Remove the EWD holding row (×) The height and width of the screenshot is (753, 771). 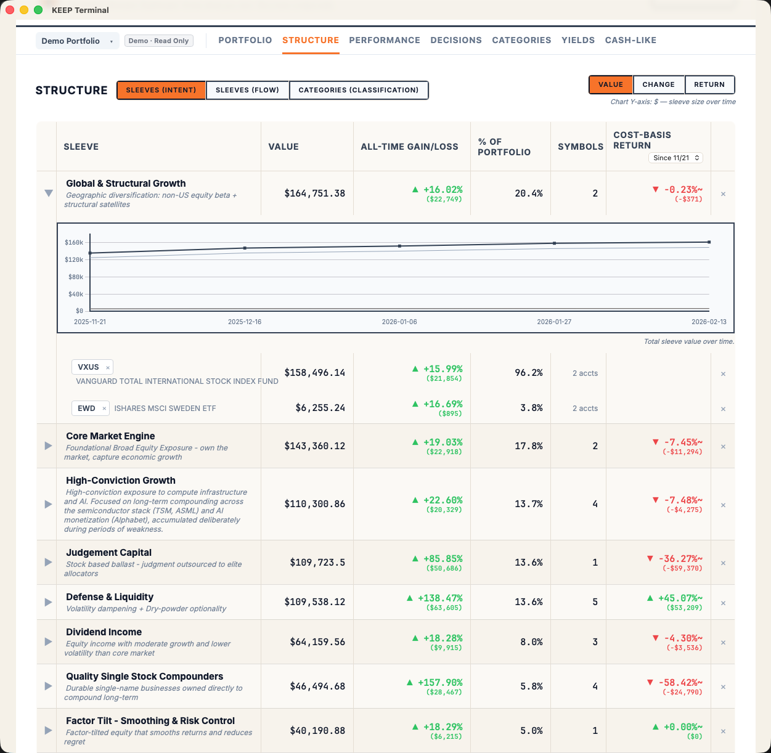[x=723, y=409]
